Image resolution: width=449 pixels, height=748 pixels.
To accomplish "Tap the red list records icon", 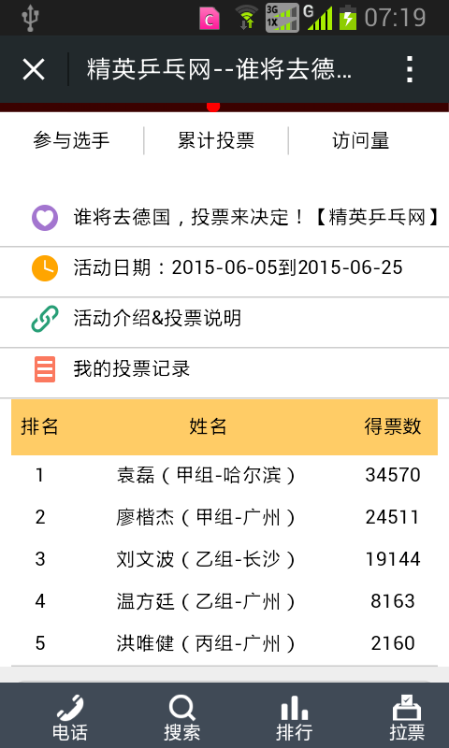I will [45, 368].
